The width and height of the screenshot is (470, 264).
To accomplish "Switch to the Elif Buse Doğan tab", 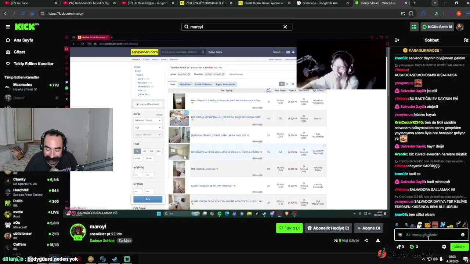I will 148,3.
